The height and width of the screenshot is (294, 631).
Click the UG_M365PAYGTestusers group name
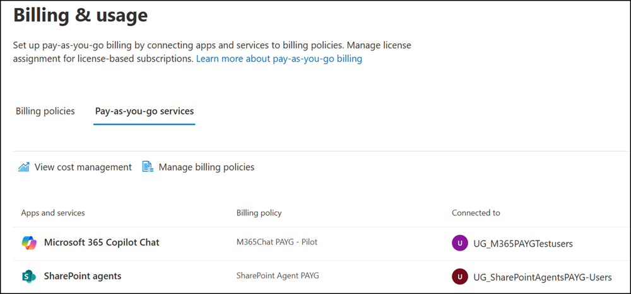pyautogui.click(x=523, y=244)
